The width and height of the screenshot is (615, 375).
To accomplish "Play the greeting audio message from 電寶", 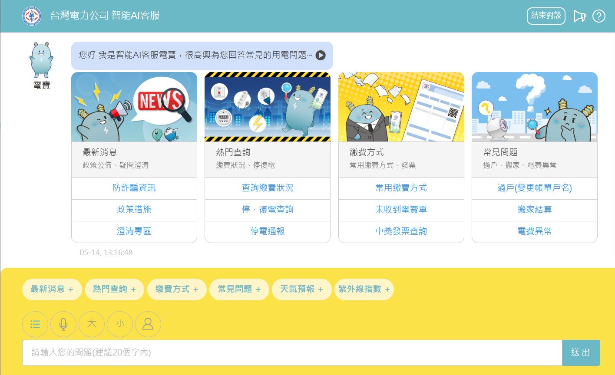I will (x=321, y=56).
